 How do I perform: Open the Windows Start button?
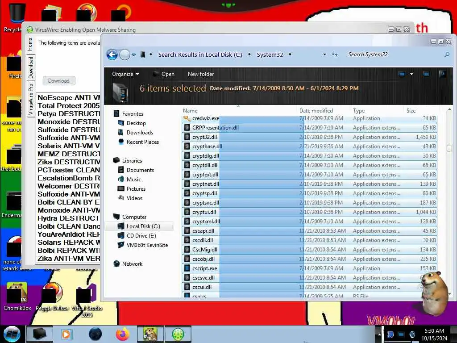(x=12, y=334)
